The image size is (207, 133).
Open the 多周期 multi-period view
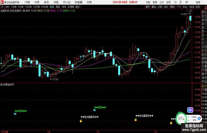(71, 7)
